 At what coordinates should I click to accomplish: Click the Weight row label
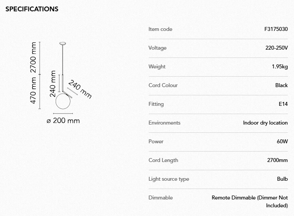point(157,67)
